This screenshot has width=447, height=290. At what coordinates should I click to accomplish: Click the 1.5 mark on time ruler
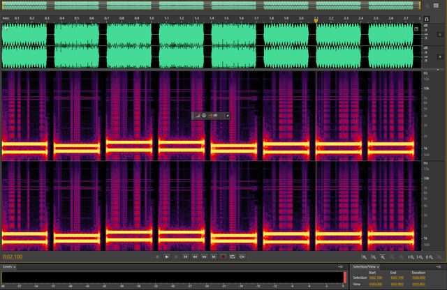[226, 18]
